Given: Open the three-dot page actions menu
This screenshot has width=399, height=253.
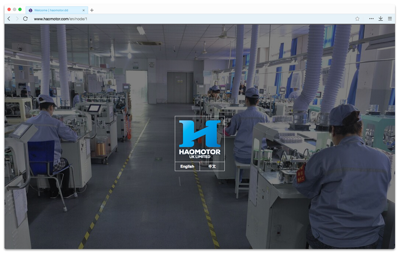Looking at the screenshot, I should pos(371,19).
